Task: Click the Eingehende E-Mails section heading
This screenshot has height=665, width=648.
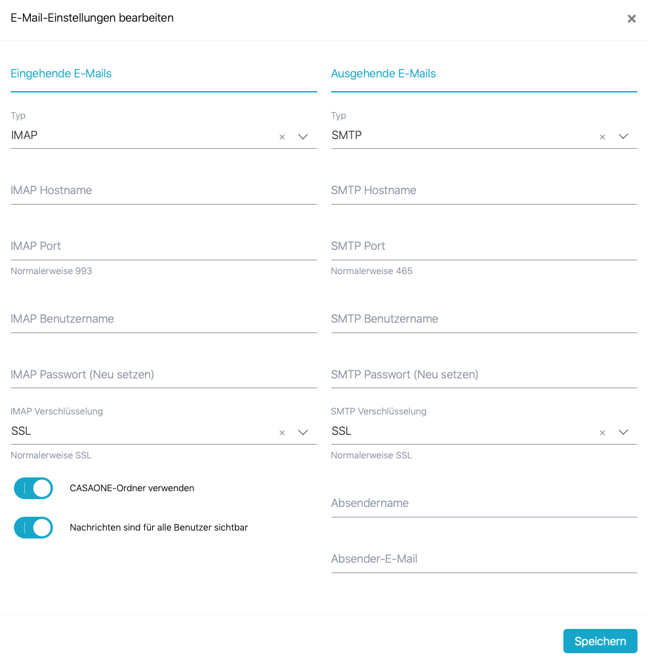Action: coord(61,73)
